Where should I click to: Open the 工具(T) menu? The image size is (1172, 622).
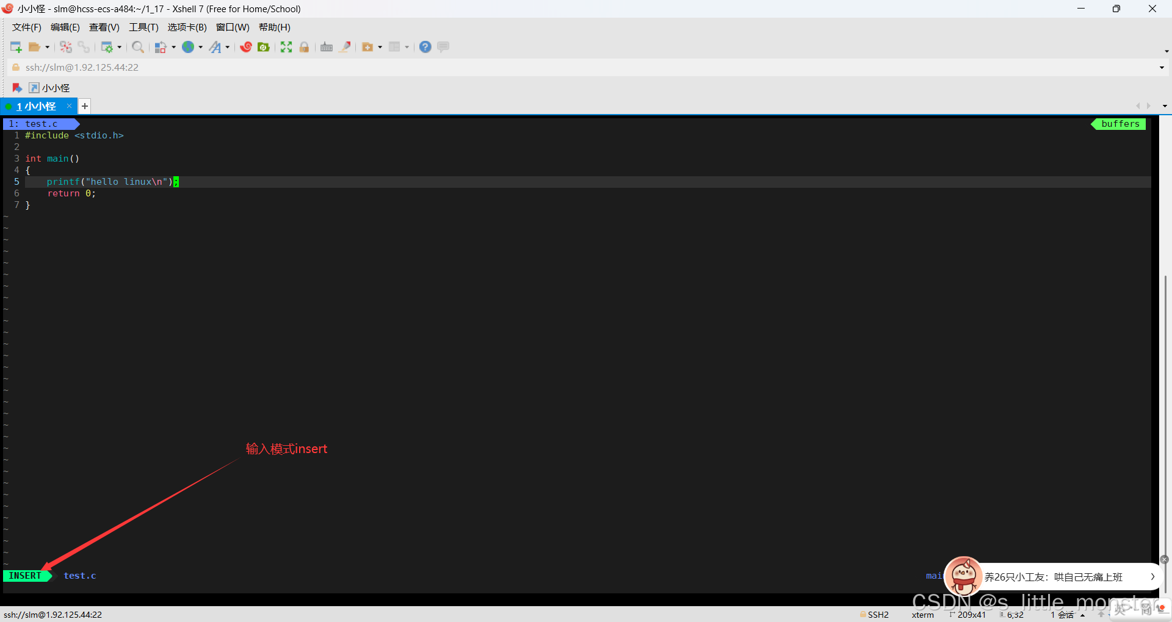pyautogui.click(x=143, y=27)
